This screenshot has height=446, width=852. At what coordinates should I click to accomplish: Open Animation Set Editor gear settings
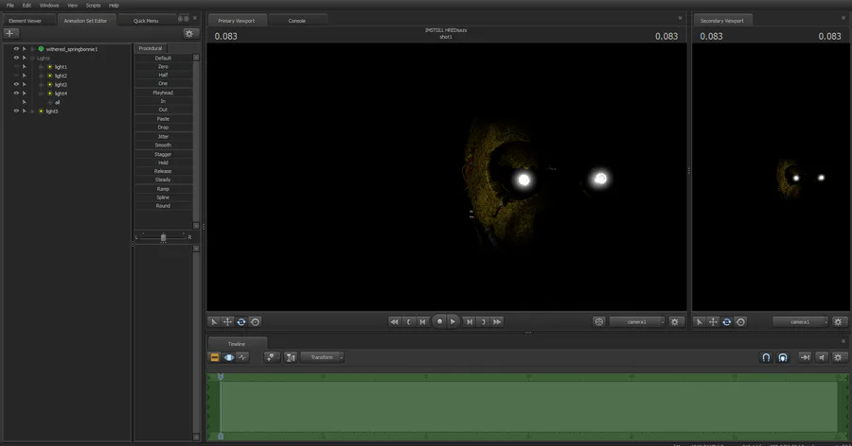(189, 34)
